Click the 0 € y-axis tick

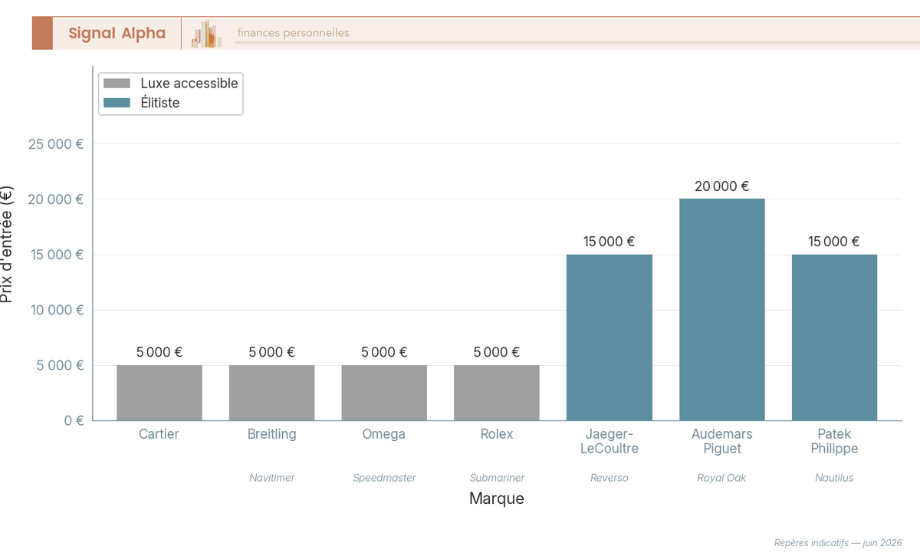(x=74, y=420)
